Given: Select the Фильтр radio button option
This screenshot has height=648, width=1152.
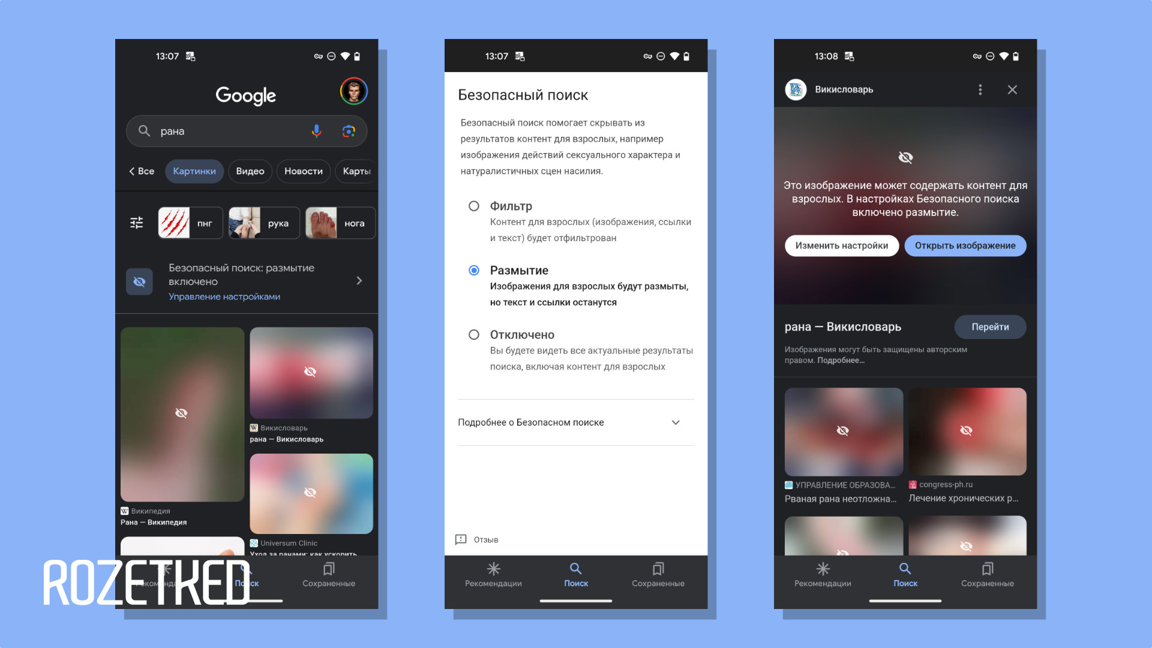Looking at the screenshot, I should pyautogui.click(x=472, y=206).
